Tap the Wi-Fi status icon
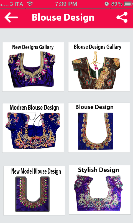The width and height of the screenshot is (133, 223). [30, 4]
